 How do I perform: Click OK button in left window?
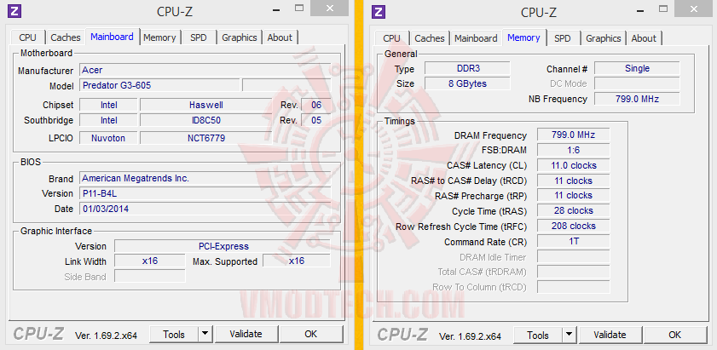(x=311, y=335)
